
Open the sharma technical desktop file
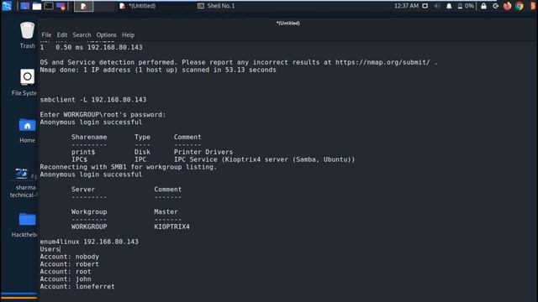coord(24,183)
